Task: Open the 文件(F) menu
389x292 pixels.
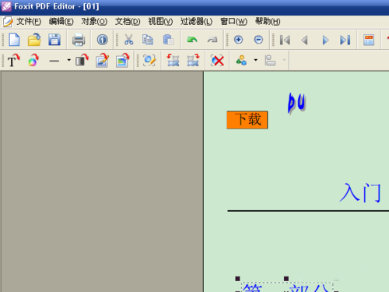Action: coord(29,21)
